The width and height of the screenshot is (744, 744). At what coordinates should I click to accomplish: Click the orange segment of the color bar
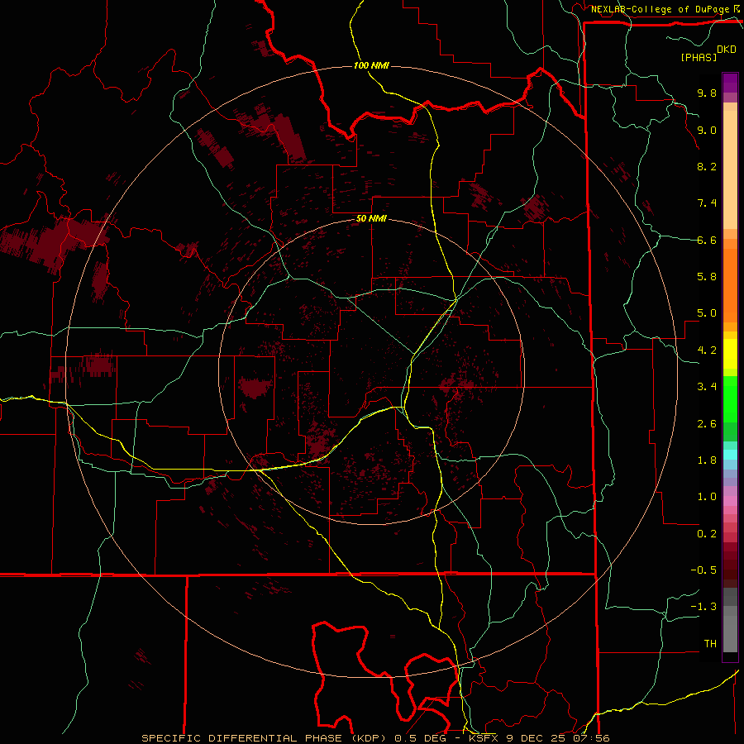pos(730,284)
